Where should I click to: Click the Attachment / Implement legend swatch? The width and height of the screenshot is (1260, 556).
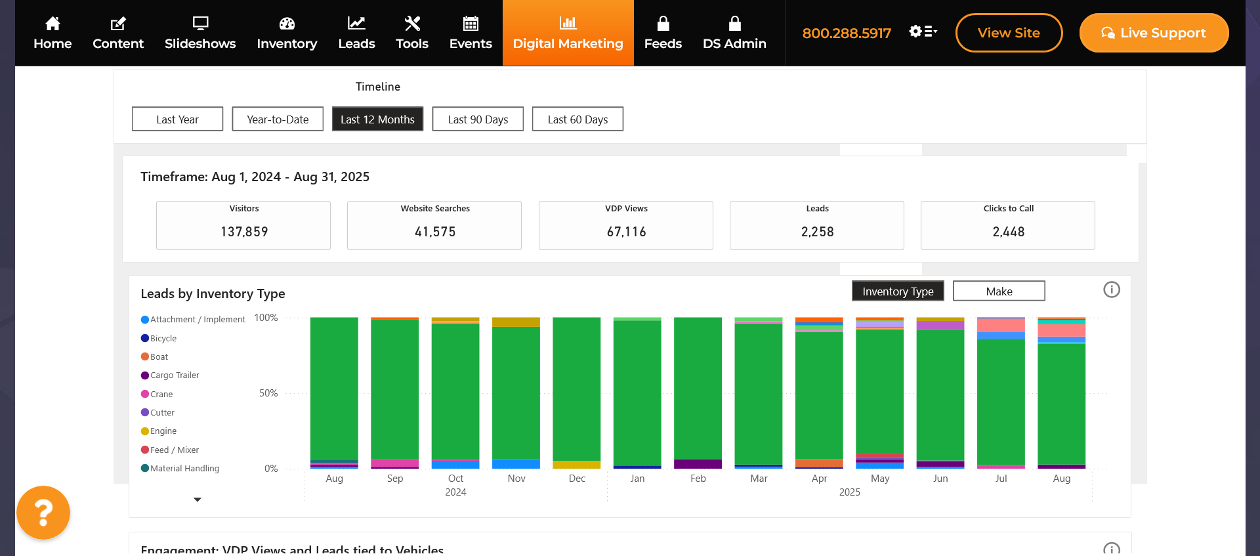[145, 320]
